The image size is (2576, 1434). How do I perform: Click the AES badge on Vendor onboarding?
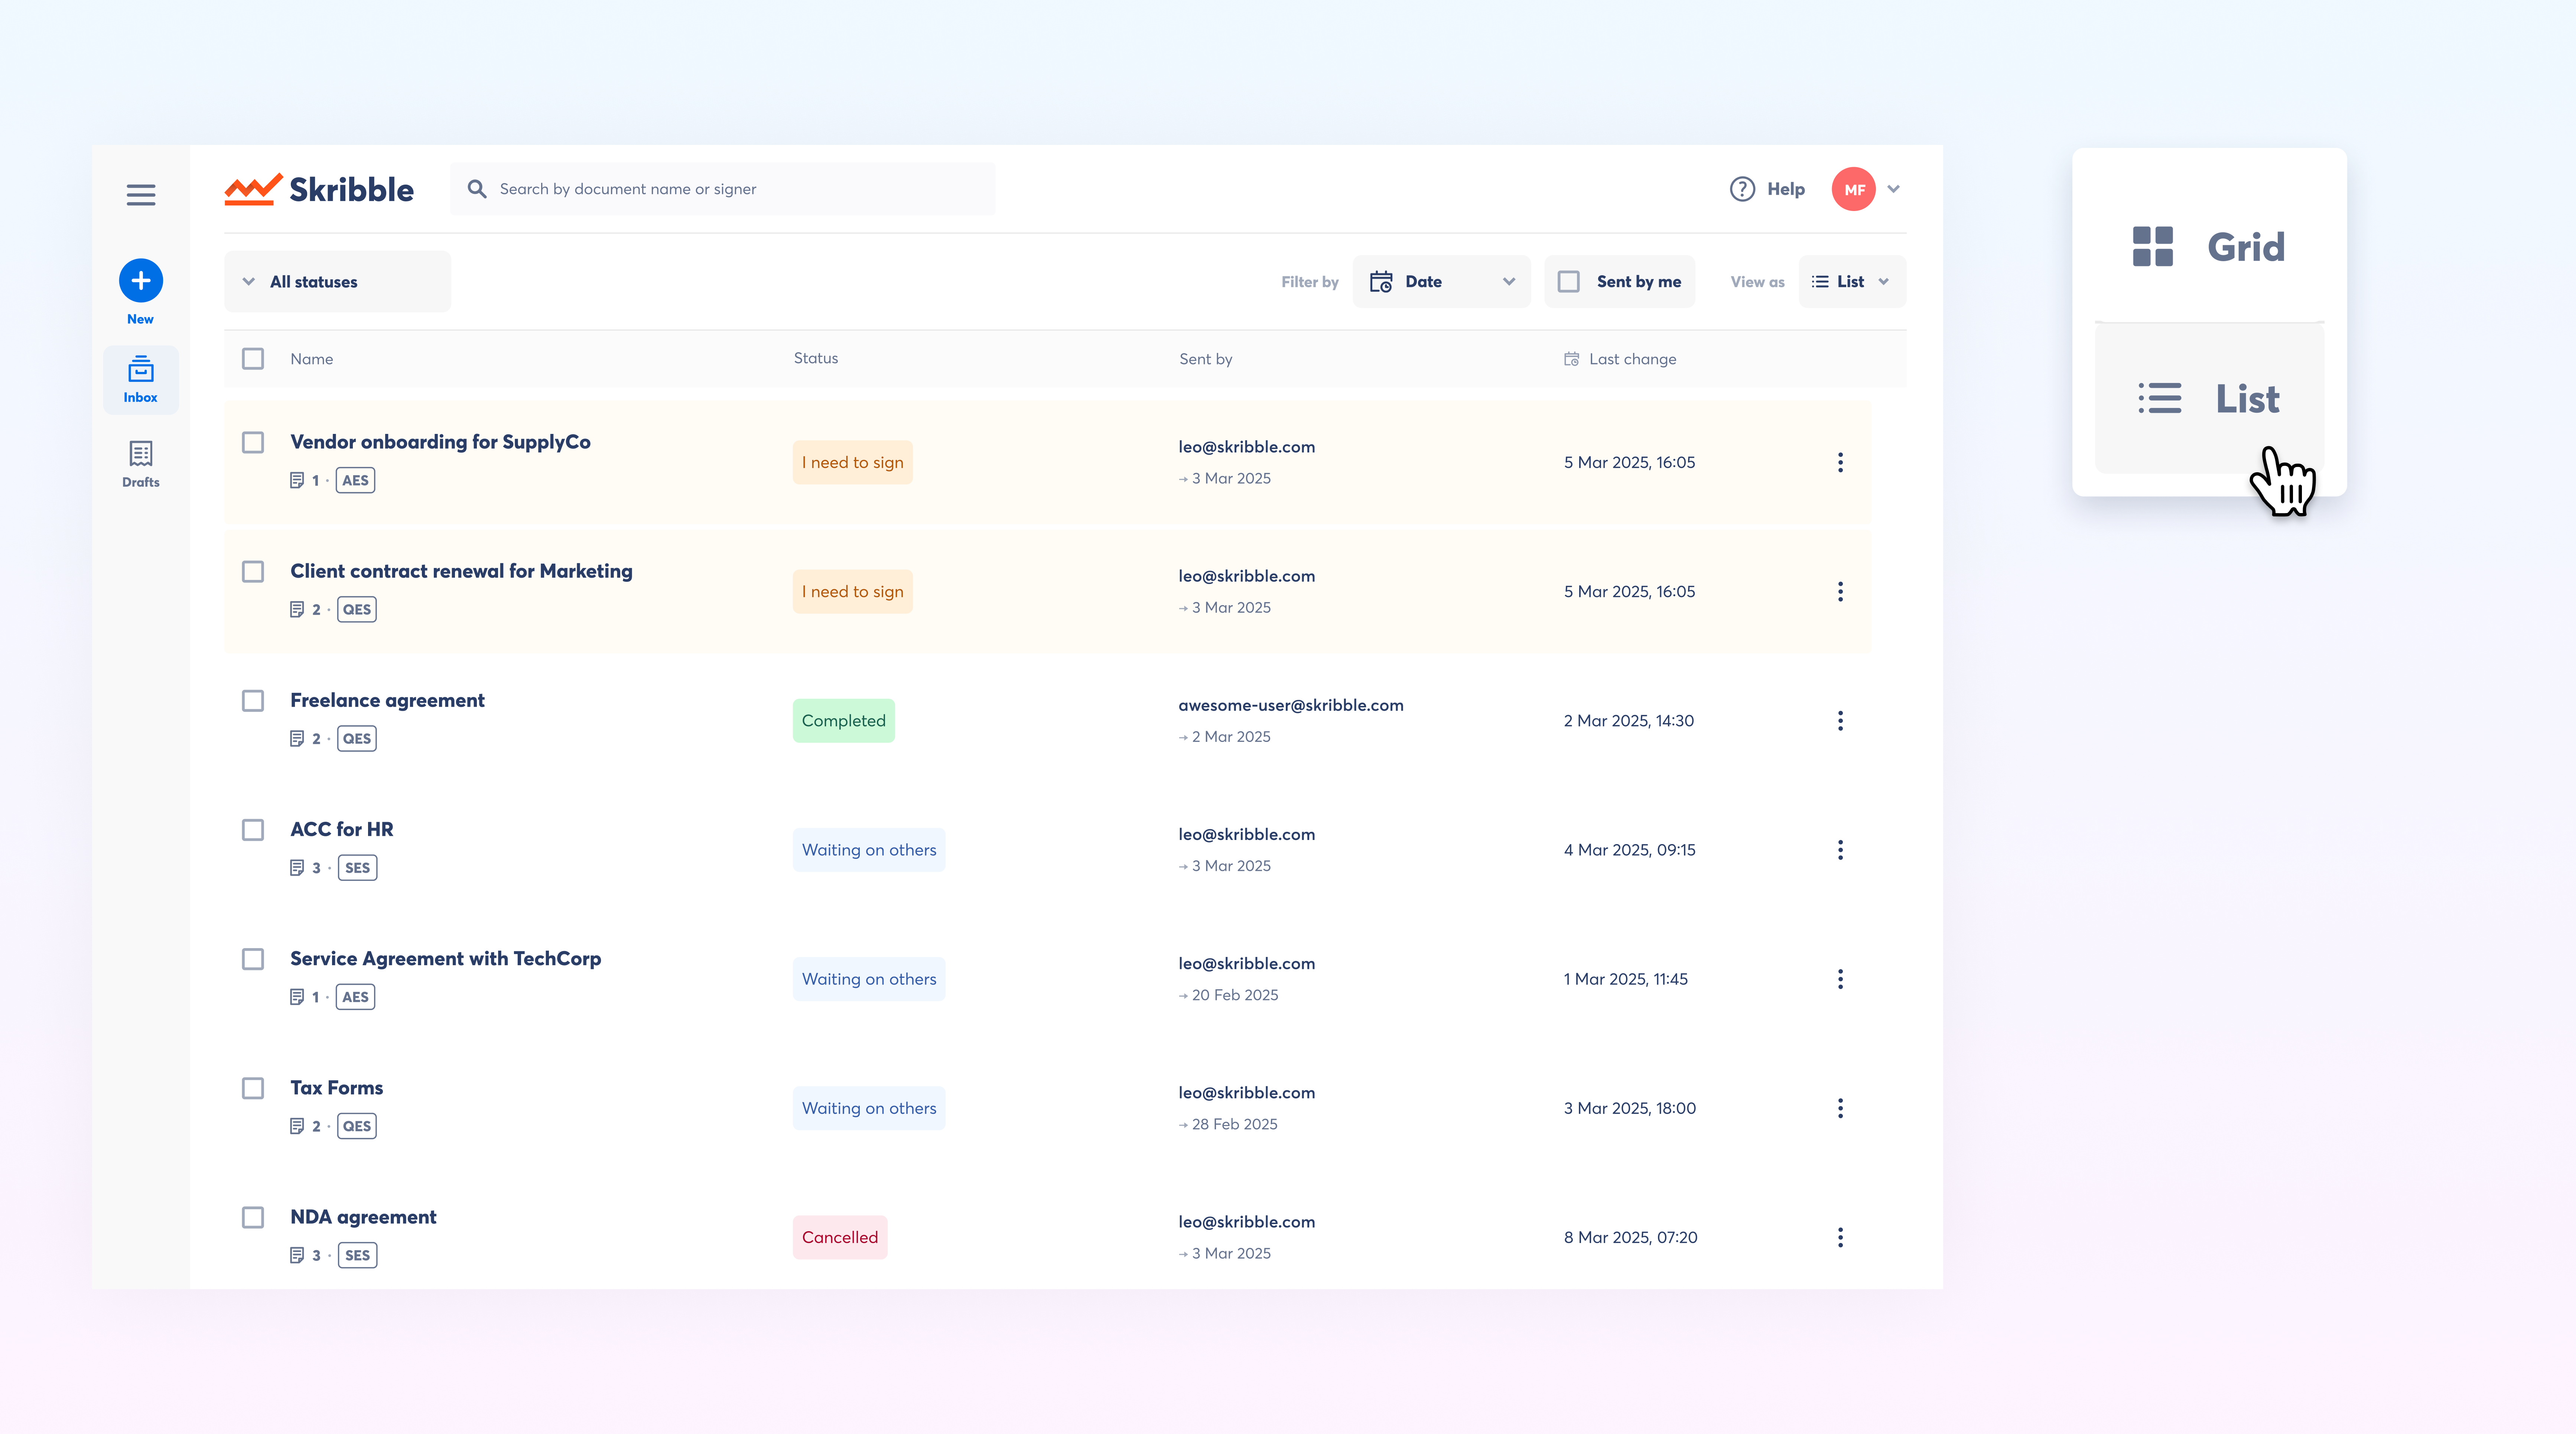pyautogui.click(x=355, y=480)
